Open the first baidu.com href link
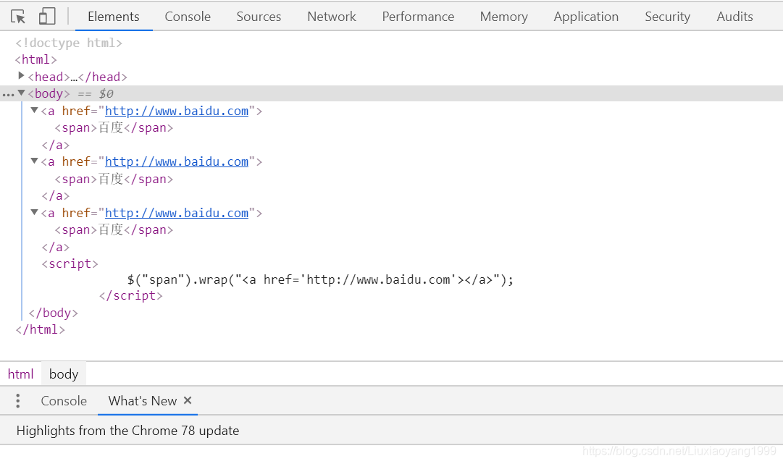This screenshot has height=464, width=783. pos(176,111)
